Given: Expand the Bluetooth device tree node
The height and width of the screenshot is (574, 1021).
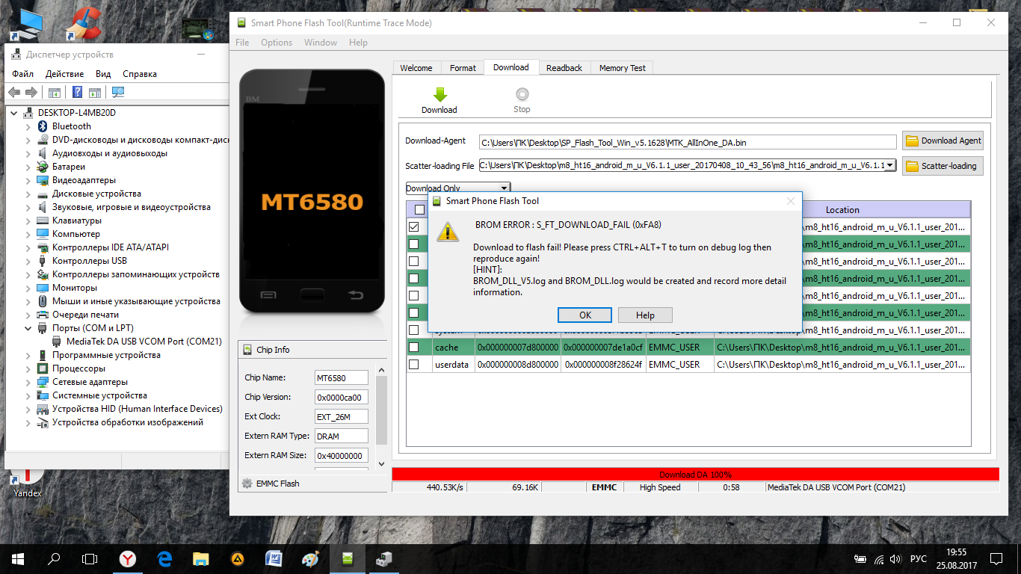Looking at the screenshot, I should tap(28, 127).
